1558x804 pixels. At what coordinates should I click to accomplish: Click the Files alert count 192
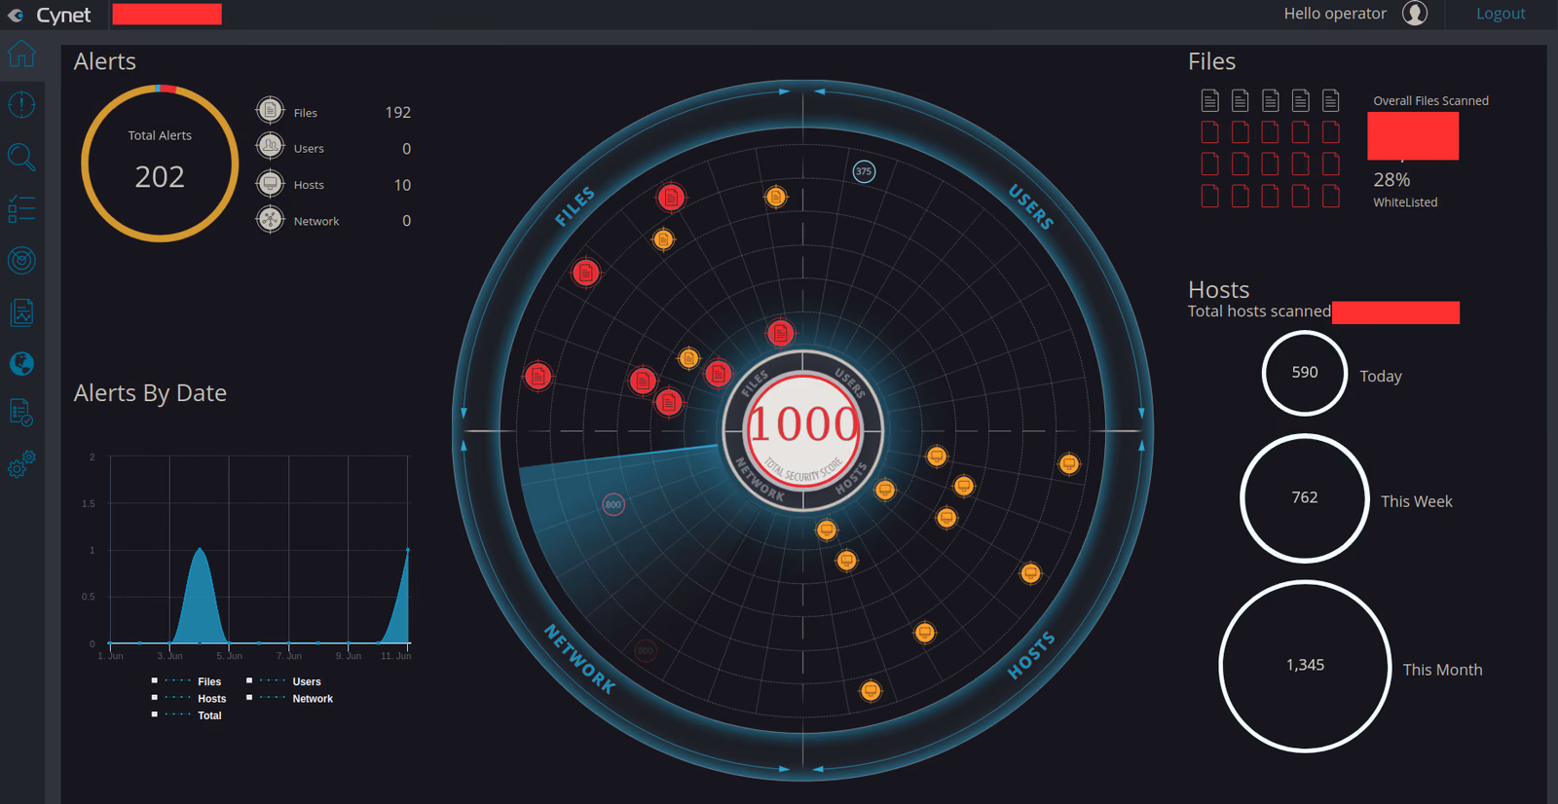coord(398,112)
